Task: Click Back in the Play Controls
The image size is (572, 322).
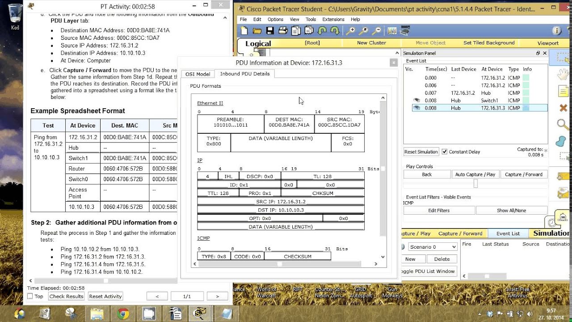Action: click(427, 174)
